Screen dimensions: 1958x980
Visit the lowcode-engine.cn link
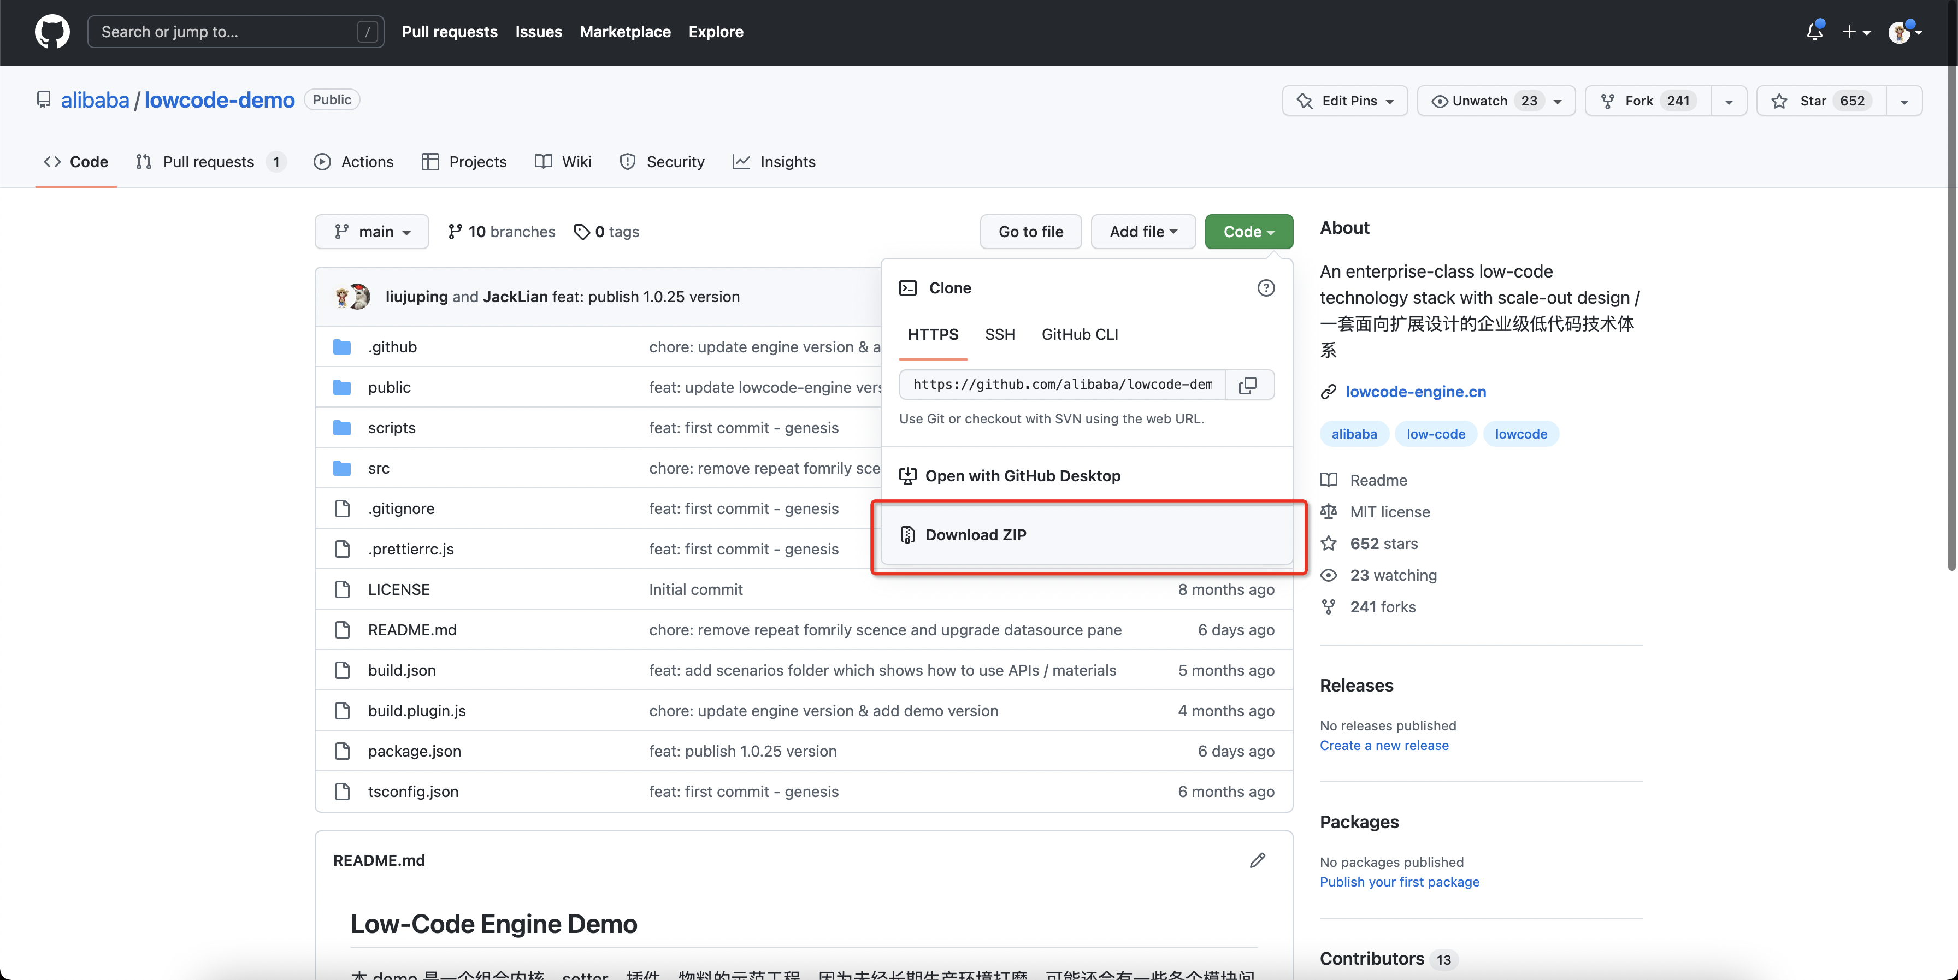[x=1416, y=392]
